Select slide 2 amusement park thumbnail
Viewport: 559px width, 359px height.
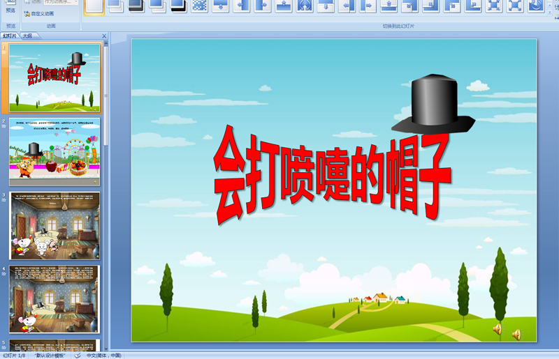(55, 152)
